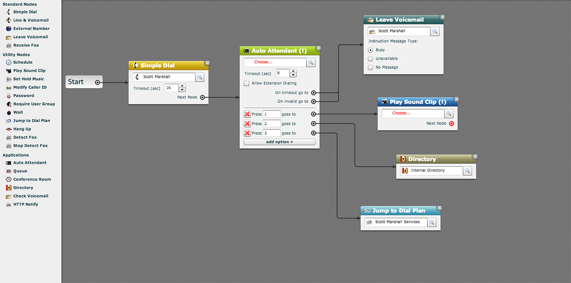Increase the Simple Dial timeout stepper
This screenshot has height=283, width=571.
182,86
